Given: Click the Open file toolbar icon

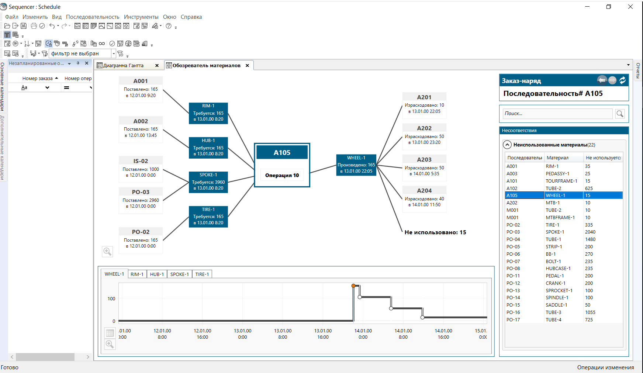Looking at the screenshot, I should (7, 26).
